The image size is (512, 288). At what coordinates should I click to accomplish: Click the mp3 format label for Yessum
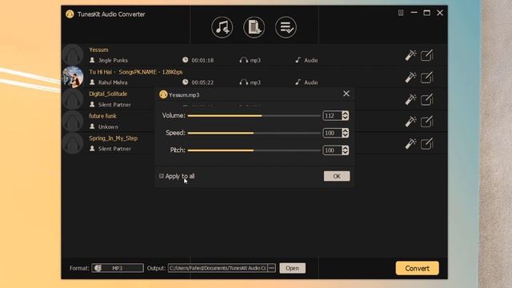pyautogui.click(x=255, y=61)
